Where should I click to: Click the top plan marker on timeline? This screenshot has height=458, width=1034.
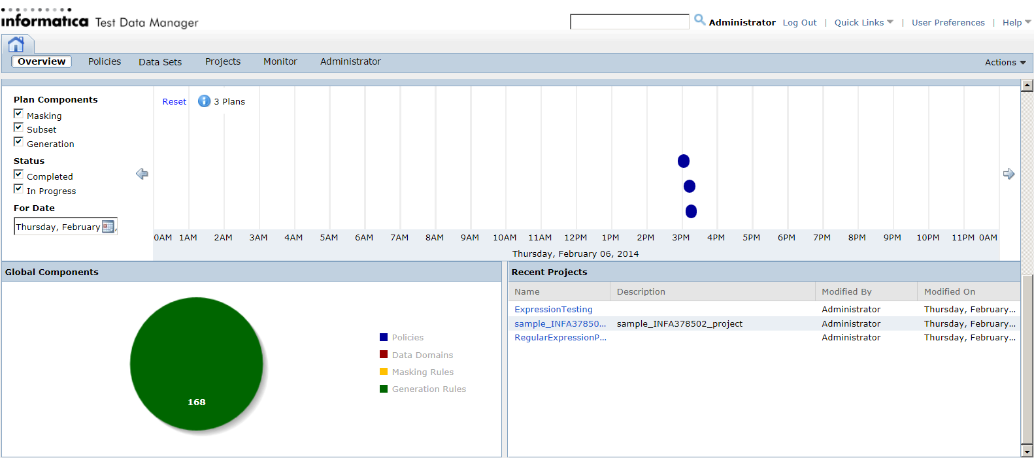(x=684, y=161)
